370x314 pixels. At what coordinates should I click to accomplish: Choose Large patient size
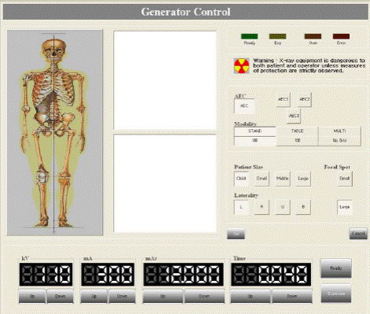tap(303, 179)
